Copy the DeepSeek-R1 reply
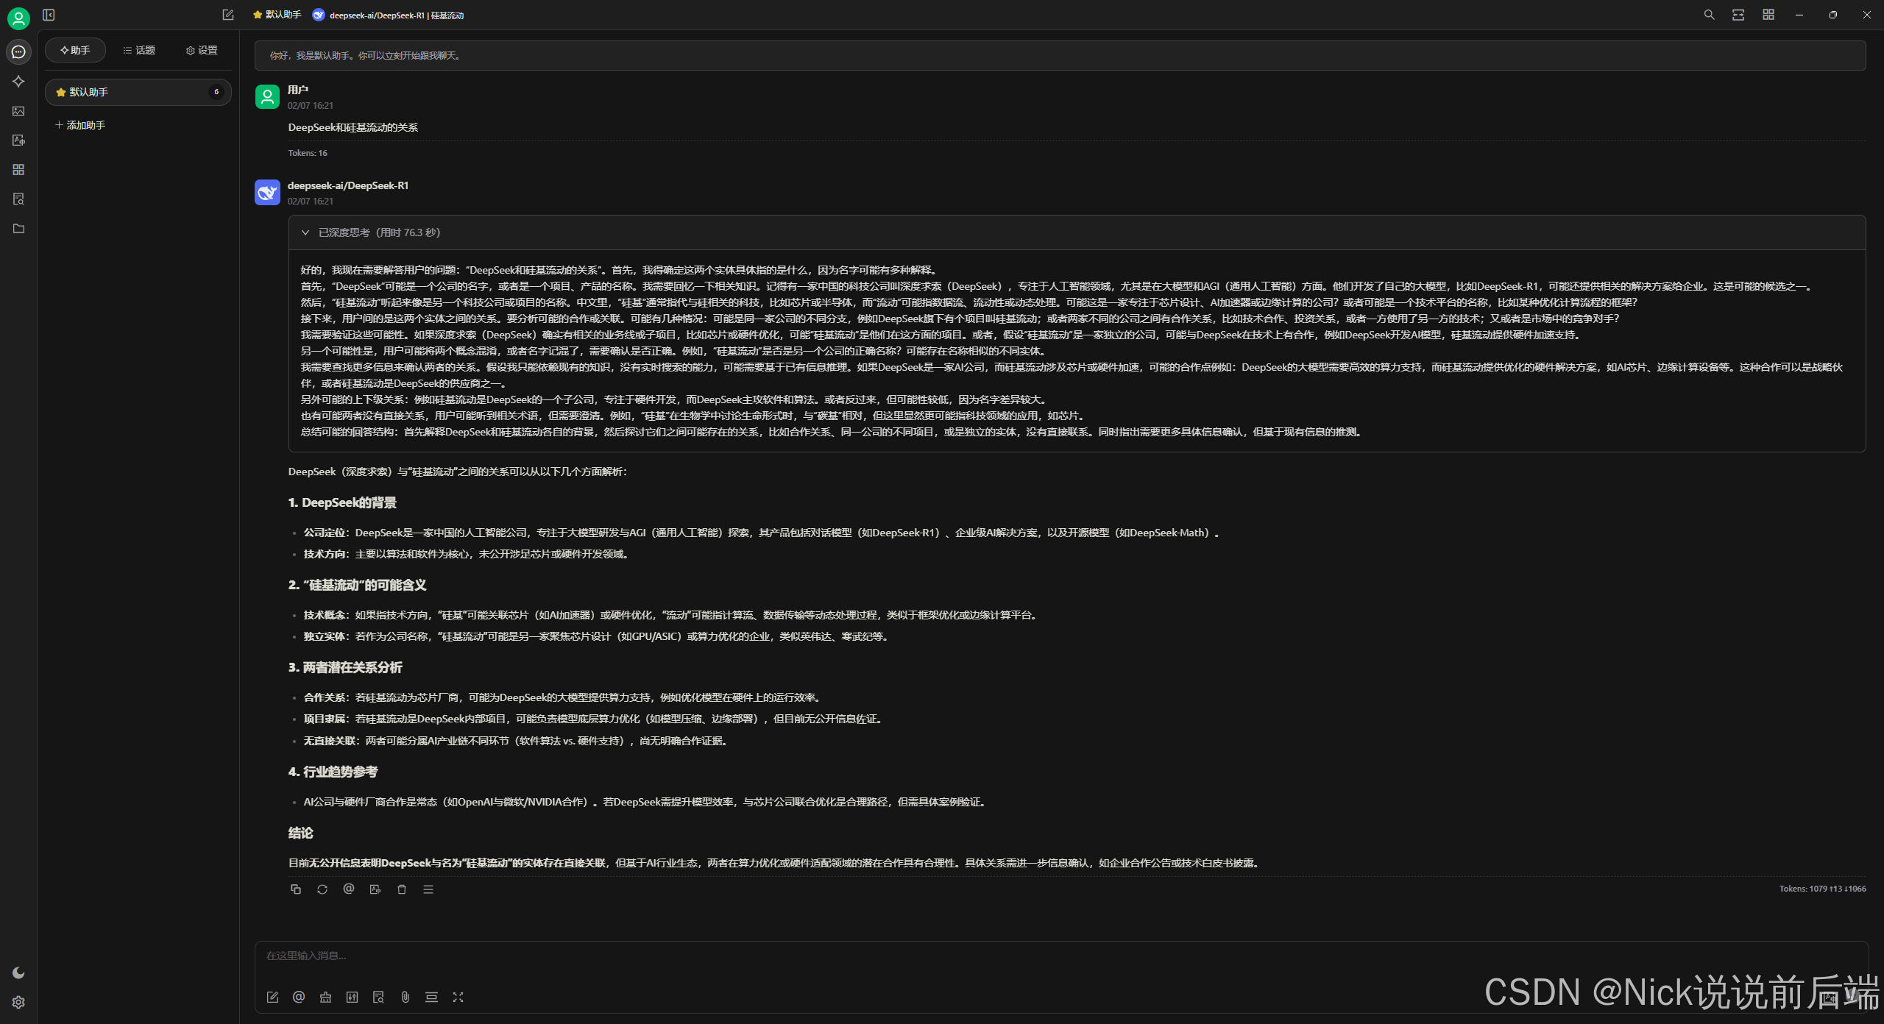 pyautogui.click(x=296, y=889)
